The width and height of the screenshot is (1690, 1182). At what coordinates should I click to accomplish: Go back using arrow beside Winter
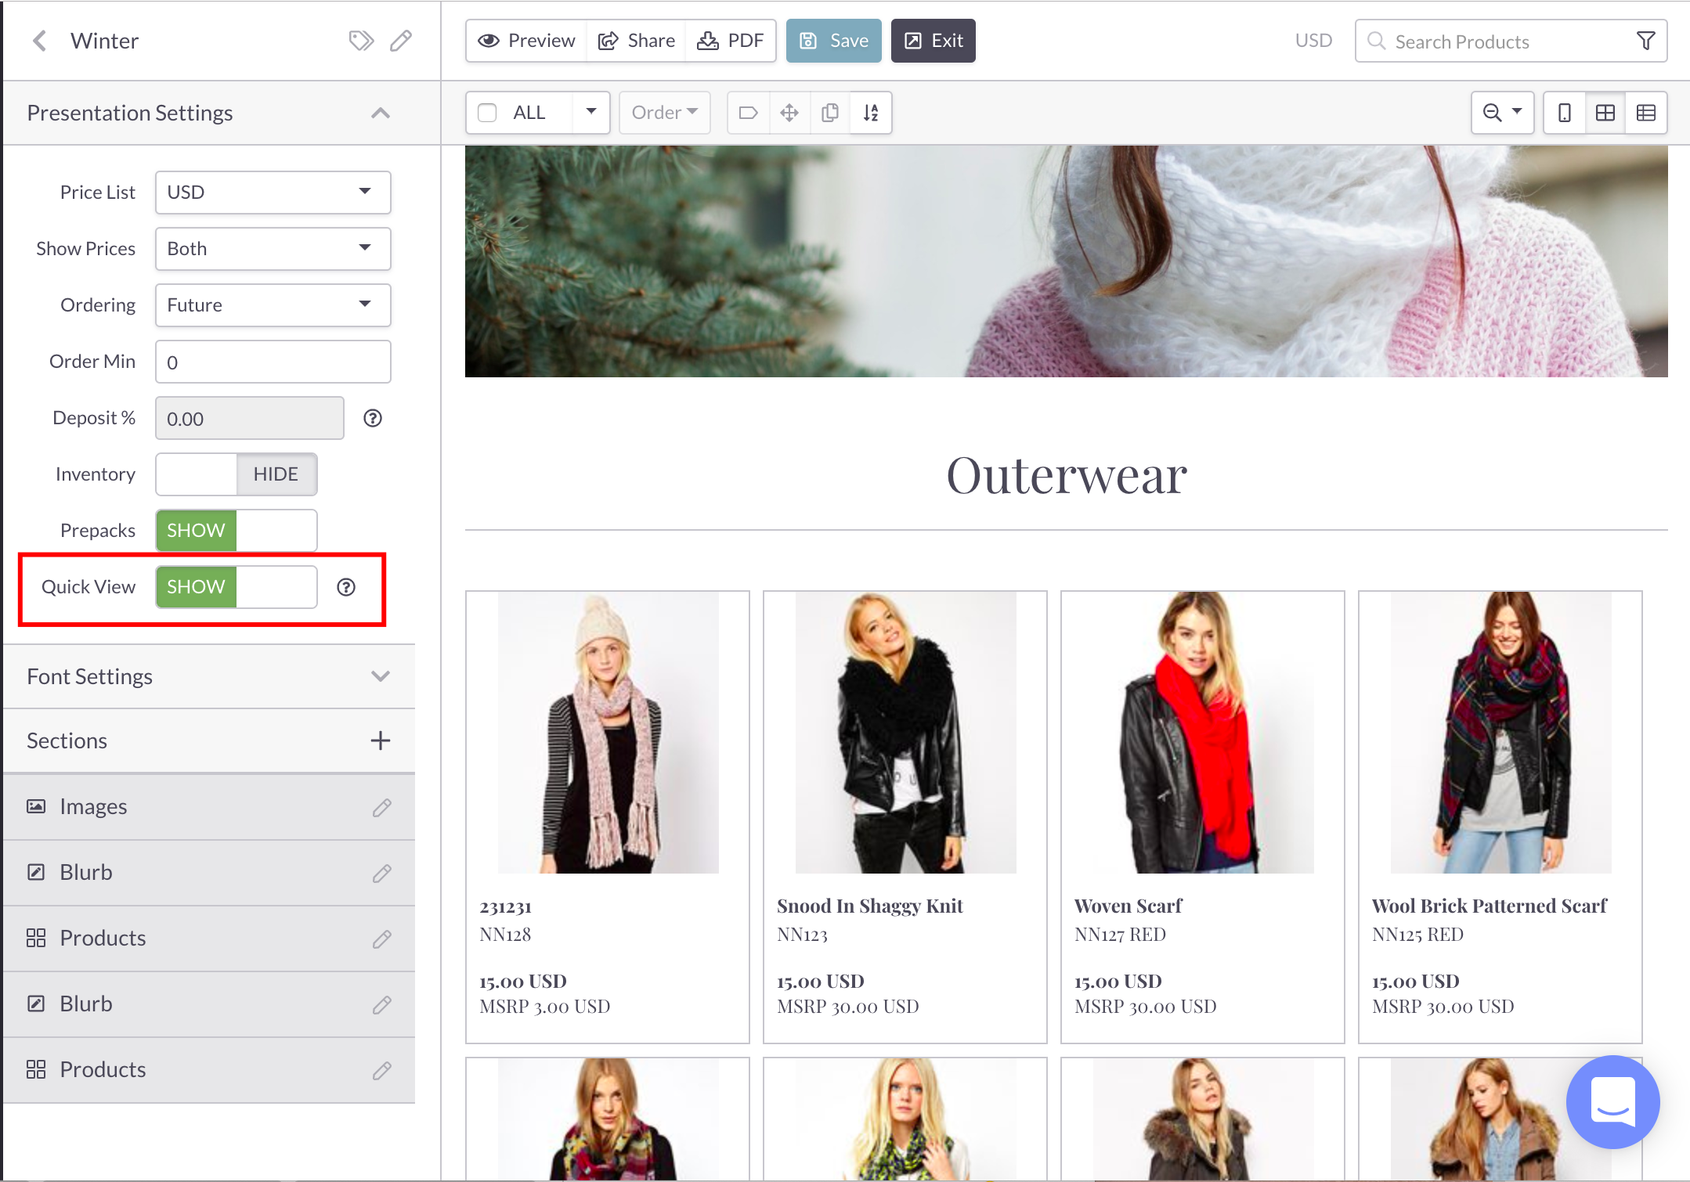(x=40, y=41)
